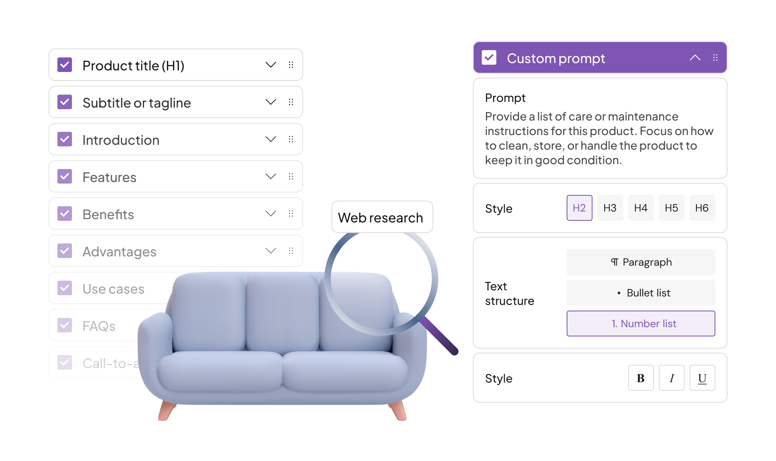Uncheck the Product title (H1) checkbox
This screenshot has width=776, height=461.
click(65, 65)
